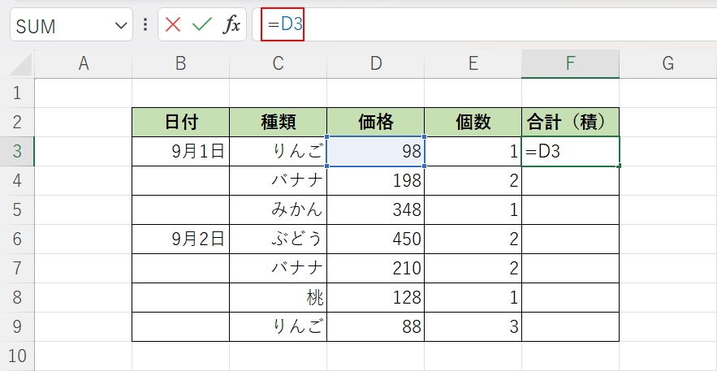Select cell with date 9月2日
Screen dimensions: 717x371
click(x=180, y=239)
